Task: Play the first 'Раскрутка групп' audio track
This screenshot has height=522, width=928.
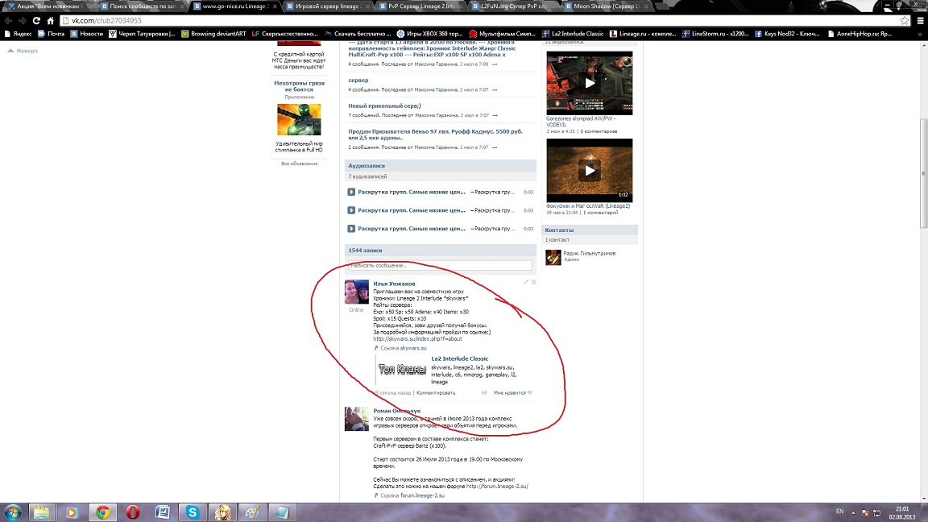Action: [351, 192]
